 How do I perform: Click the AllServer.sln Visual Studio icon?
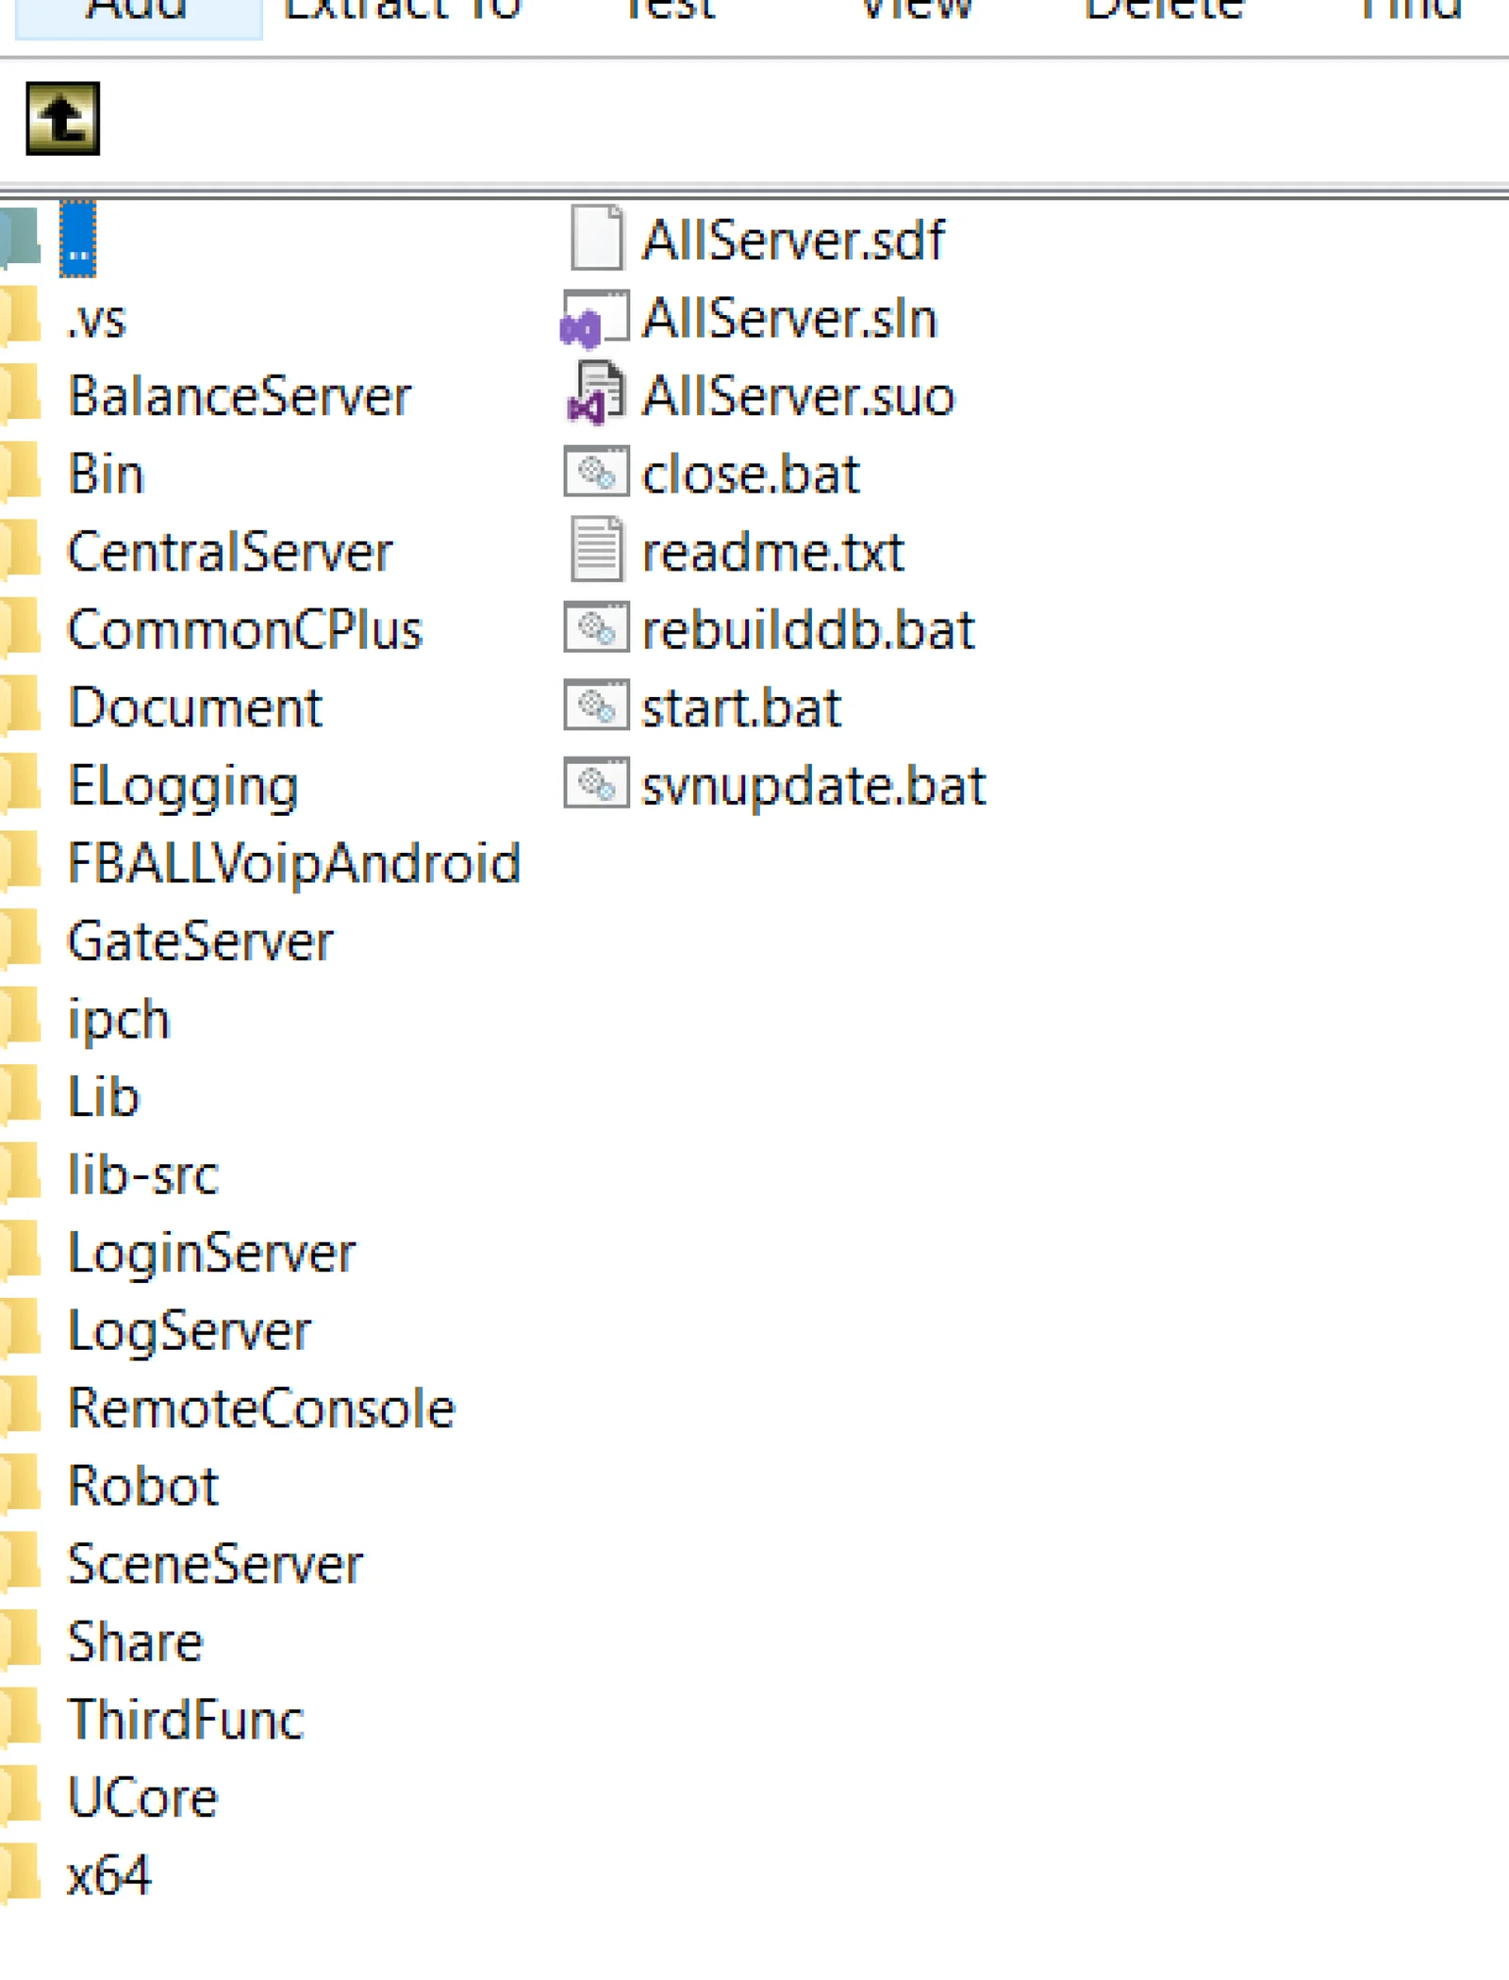(x=594, y=319)
